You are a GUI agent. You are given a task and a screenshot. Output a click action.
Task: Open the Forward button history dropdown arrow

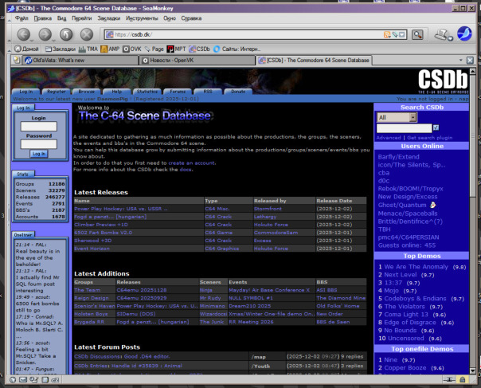[x=53, y=40]
